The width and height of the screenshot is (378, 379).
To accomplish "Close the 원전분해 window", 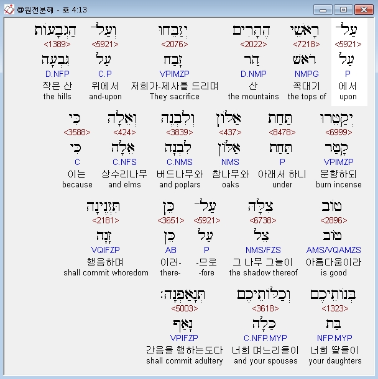I will (x=364, y=10).
